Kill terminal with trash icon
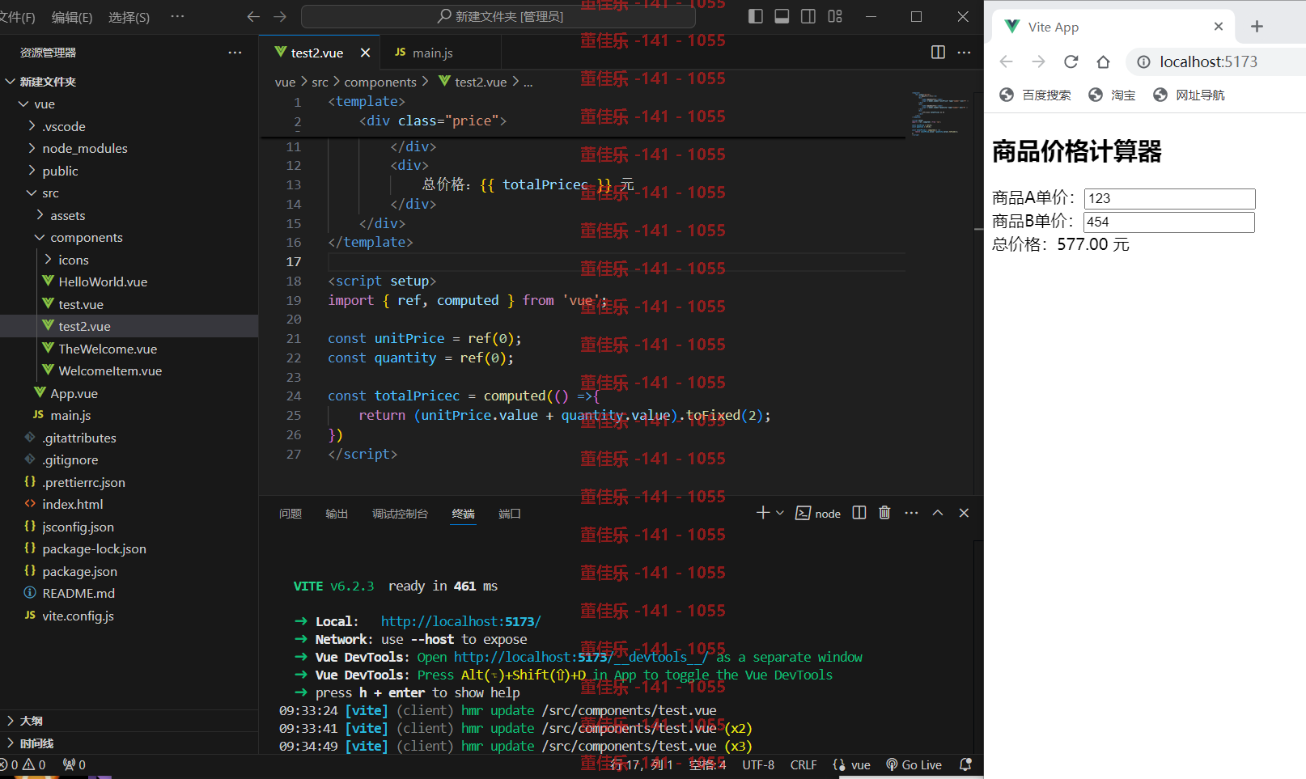Image resolution: width=1306 pixels, height=779 pixels. pyautogui.click(x=884, y=513)
